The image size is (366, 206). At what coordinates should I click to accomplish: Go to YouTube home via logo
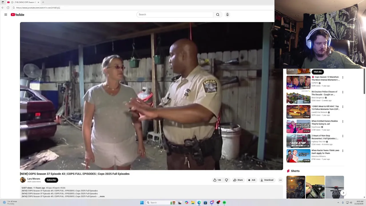click(17, 15)
